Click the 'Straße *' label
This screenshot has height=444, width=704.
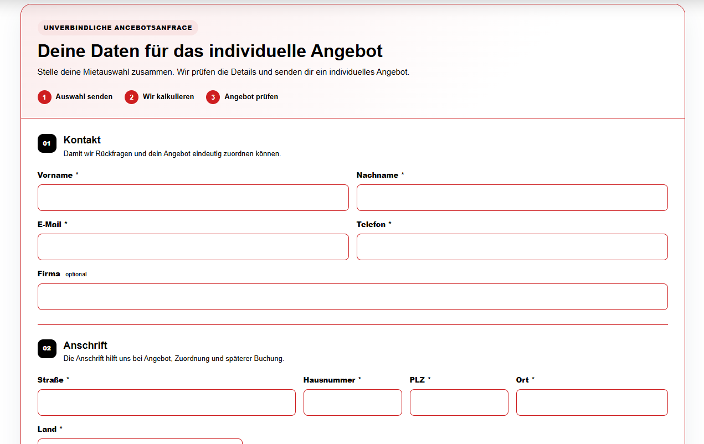pos(54,380)
